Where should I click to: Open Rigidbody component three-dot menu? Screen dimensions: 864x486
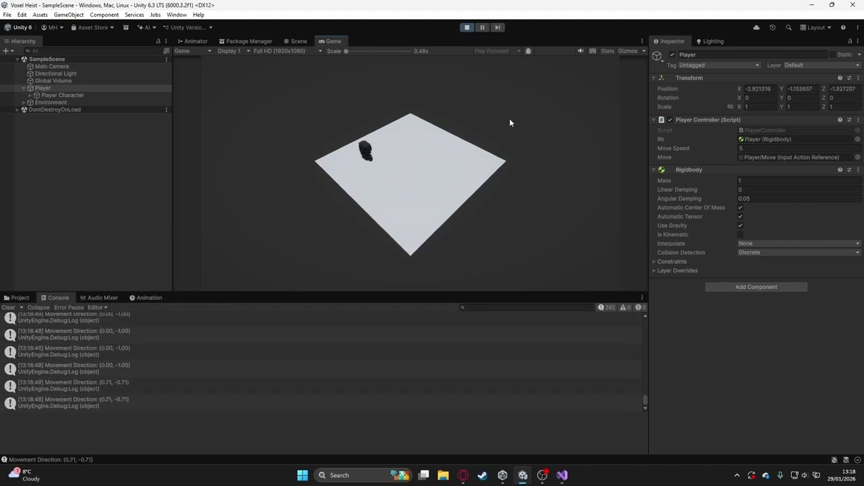point(858,169)
